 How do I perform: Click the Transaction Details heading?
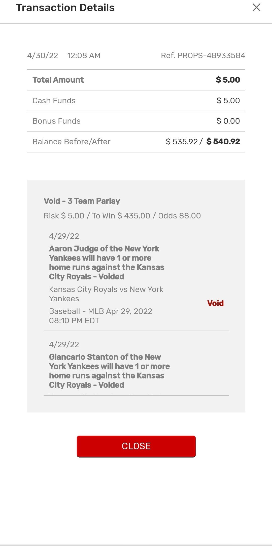point(65,8)
